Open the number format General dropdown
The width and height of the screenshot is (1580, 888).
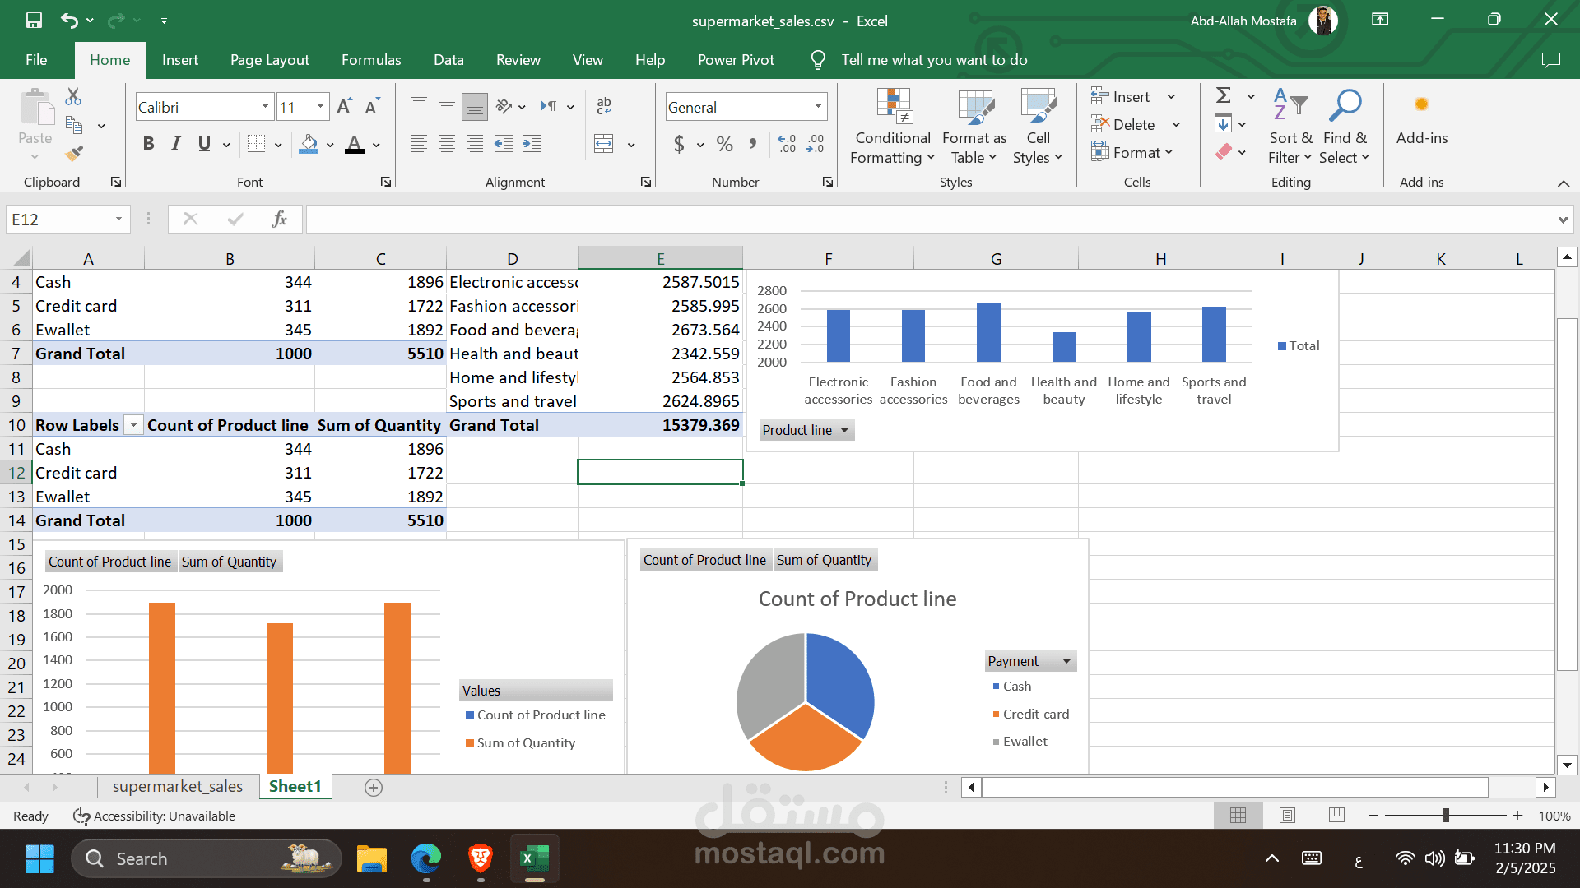coord(818,107)
